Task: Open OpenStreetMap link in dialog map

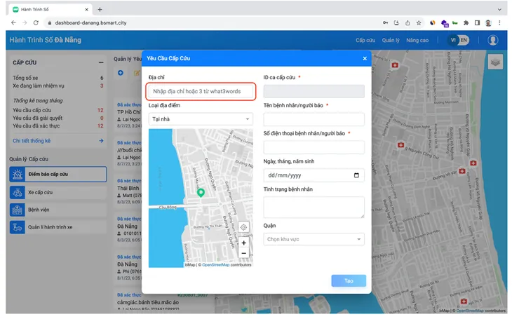Action: (x=215, y=265)
